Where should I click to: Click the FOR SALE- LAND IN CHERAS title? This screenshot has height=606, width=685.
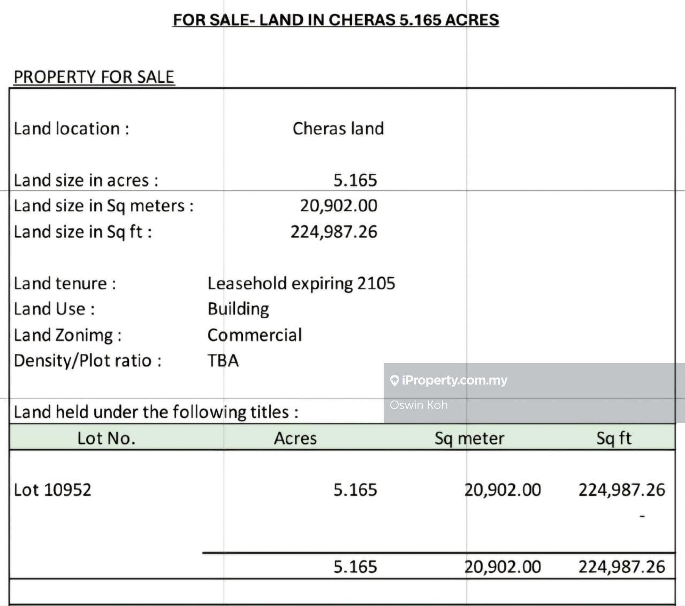point(336,20)
